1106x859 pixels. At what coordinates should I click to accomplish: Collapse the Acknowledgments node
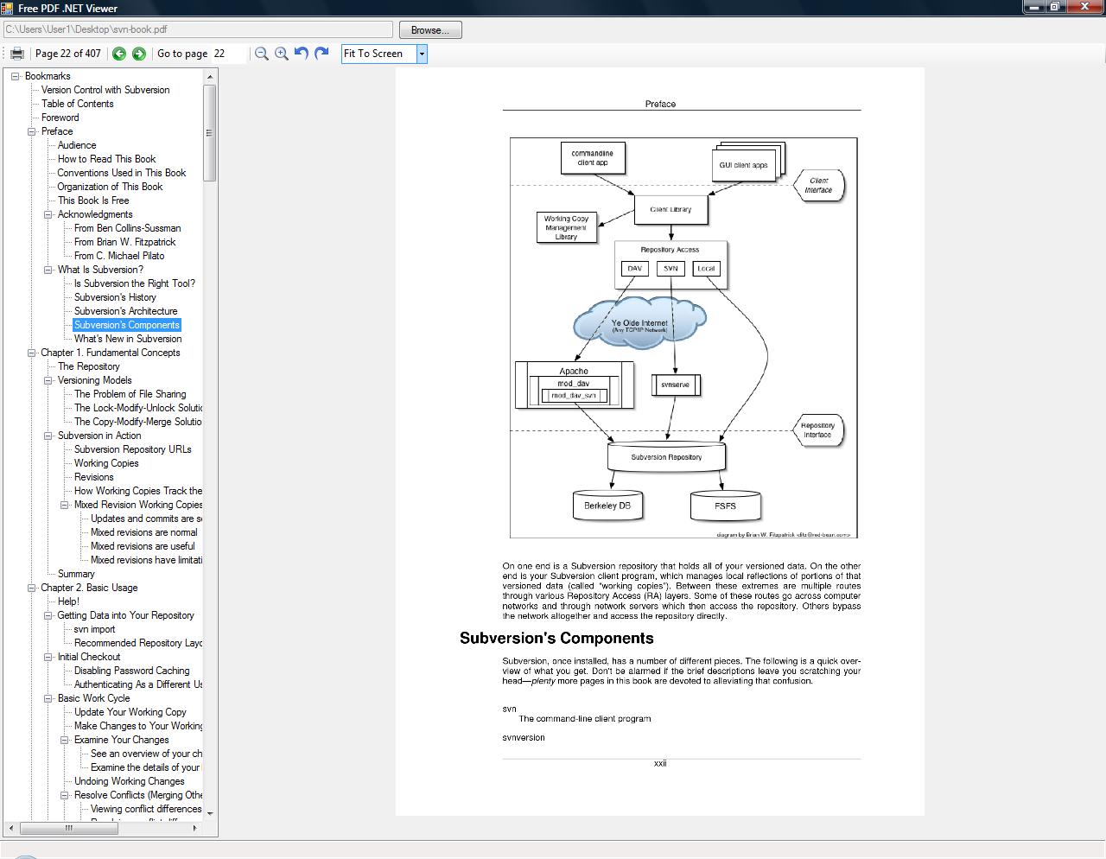click(x=48, y=214)
